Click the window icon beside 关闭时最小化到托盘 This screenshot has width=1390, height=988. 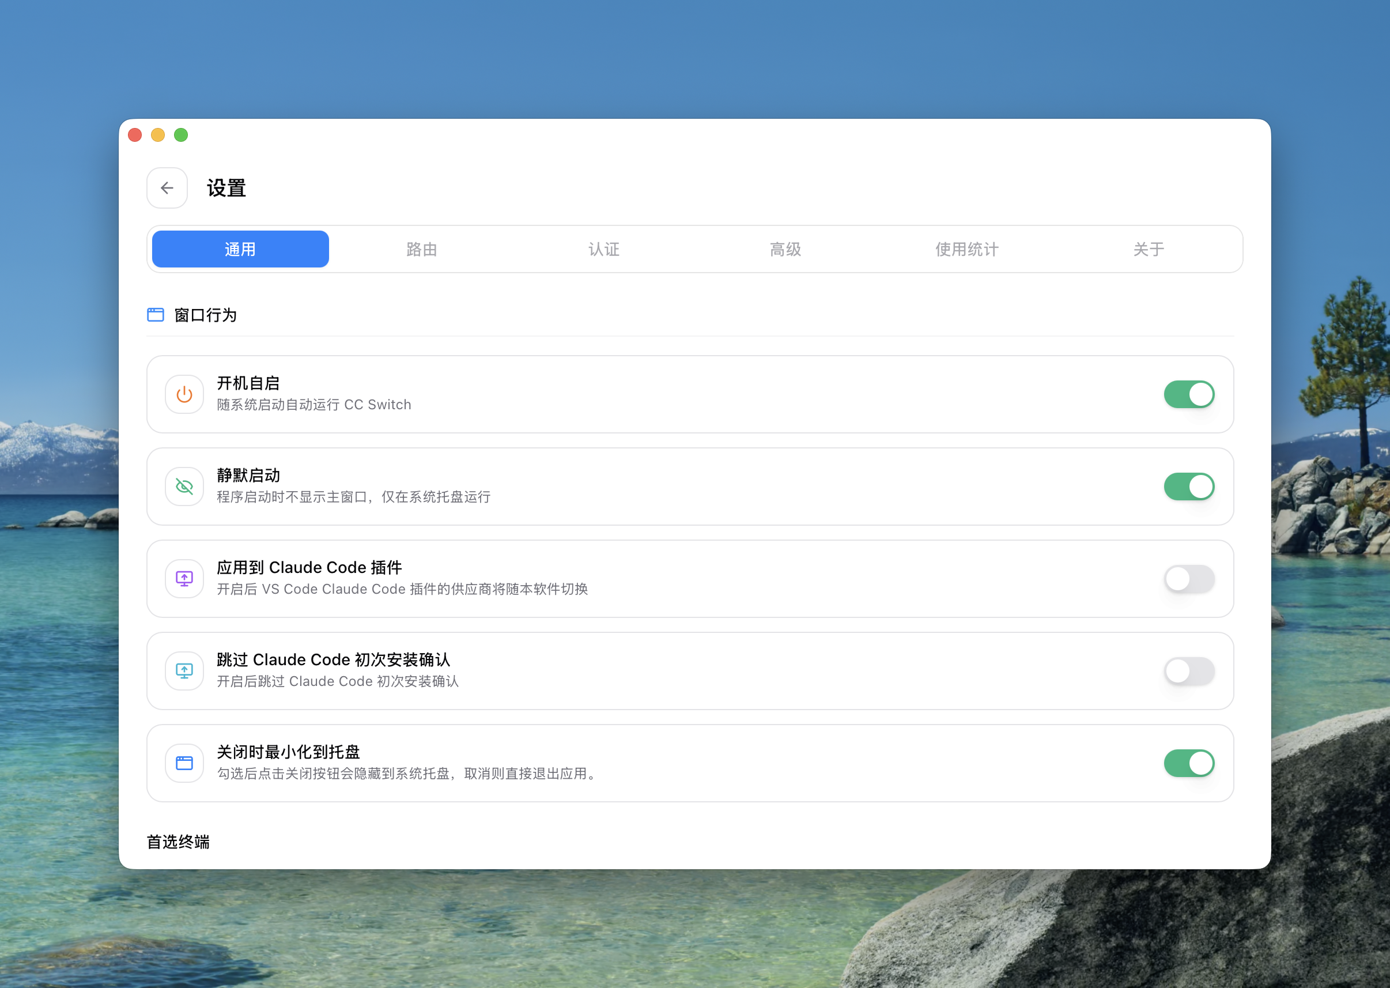coord(184,763)
